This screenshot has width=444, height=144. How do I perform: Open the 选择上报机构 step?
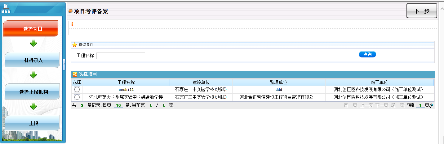[x=32, y=91]
